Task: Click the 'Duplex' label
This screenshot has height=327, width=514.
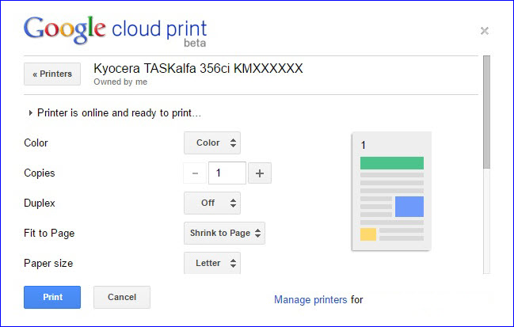Action: [x=40, y=203]
